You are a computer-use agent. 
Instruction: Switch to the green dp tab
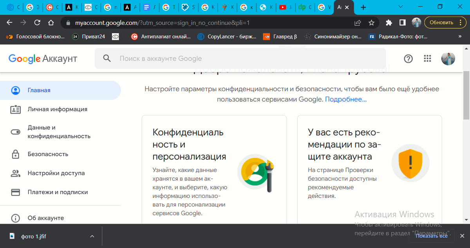pos(305,7)
